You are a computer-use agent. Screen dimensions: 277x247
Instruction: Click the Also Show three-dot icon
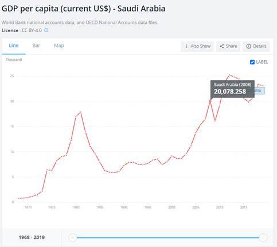pyautogui.click(x=186, y=46)
